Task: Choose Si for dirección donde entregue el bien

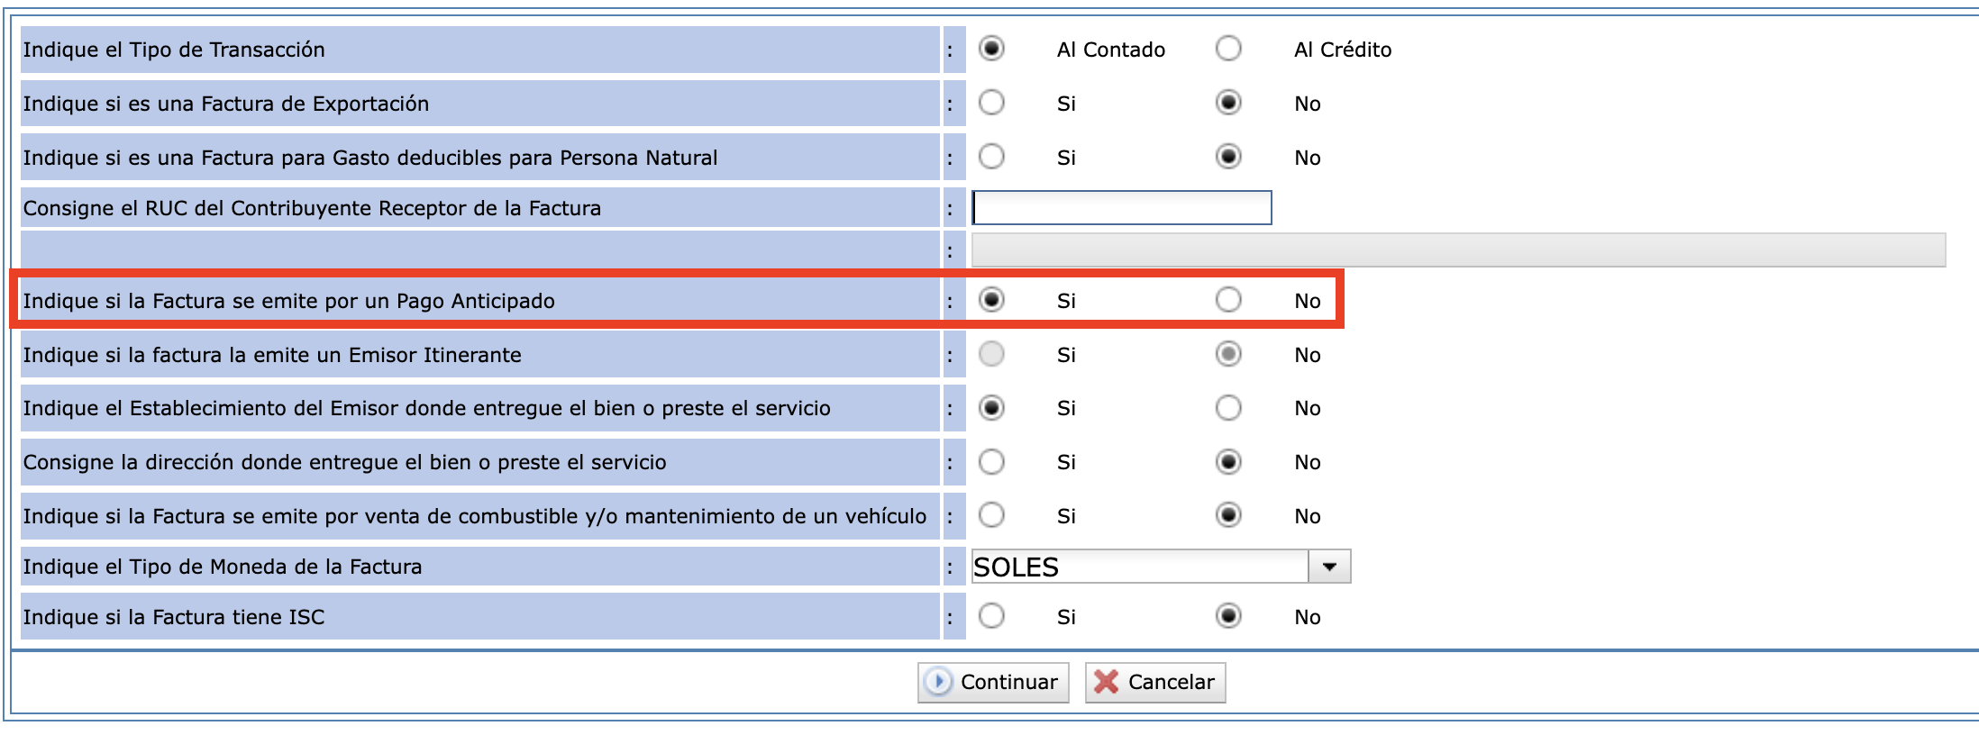Action: coord(991,462)
